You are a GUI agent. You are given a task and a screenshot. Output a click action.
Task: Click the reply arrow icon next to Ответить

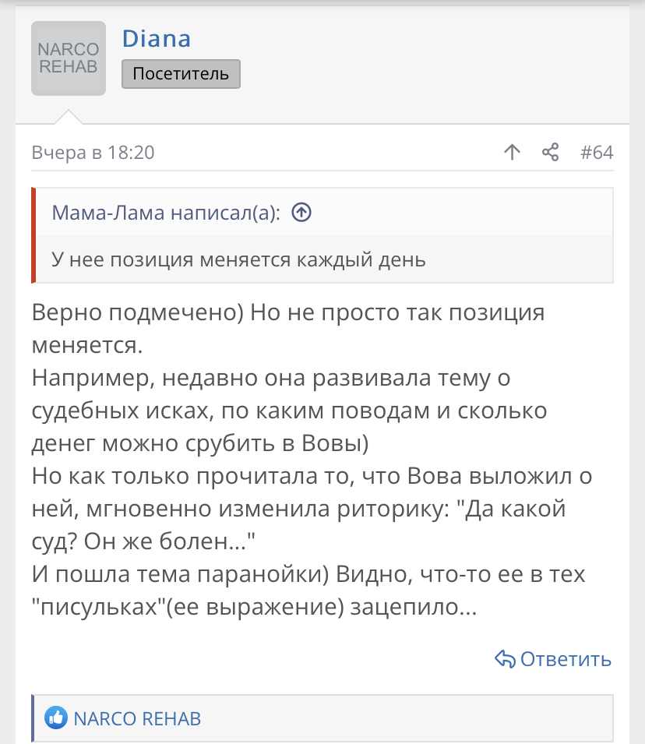click(x=503, y=658)
